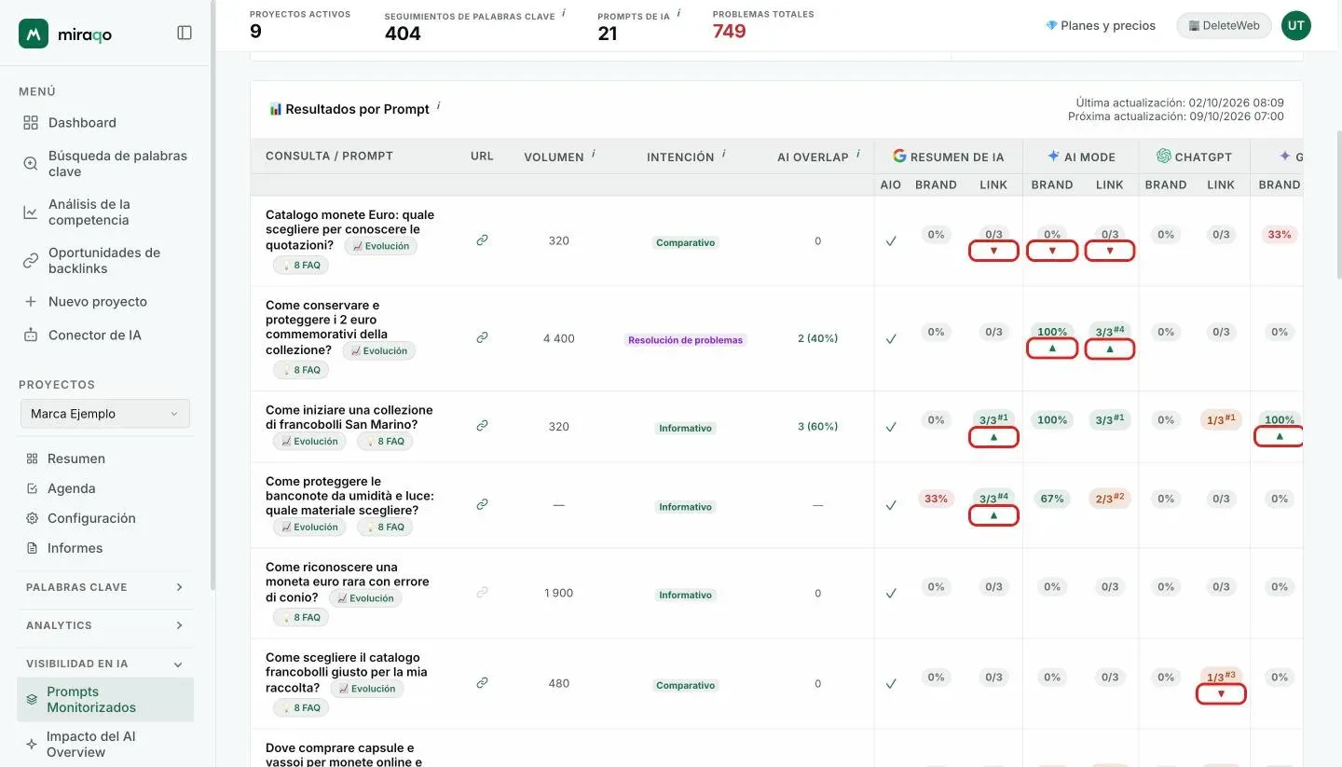This screenshot has width=1342, height=767.
Task: Click the plus icon for Nuevo proyecto
Action: point(31,302)
